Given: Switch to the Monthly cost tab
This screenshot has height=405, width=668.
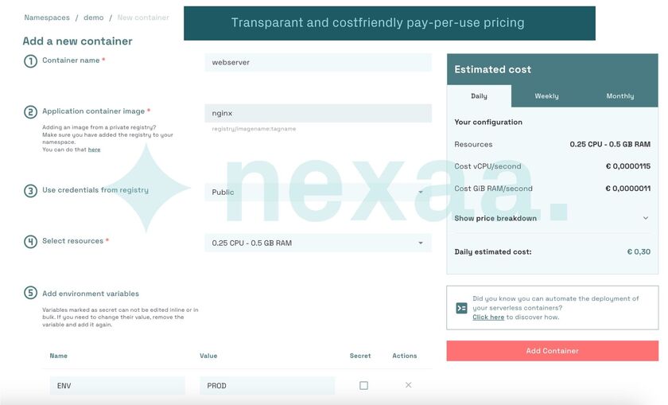Looking at the screenshot, I should click(x=619, y=96).
